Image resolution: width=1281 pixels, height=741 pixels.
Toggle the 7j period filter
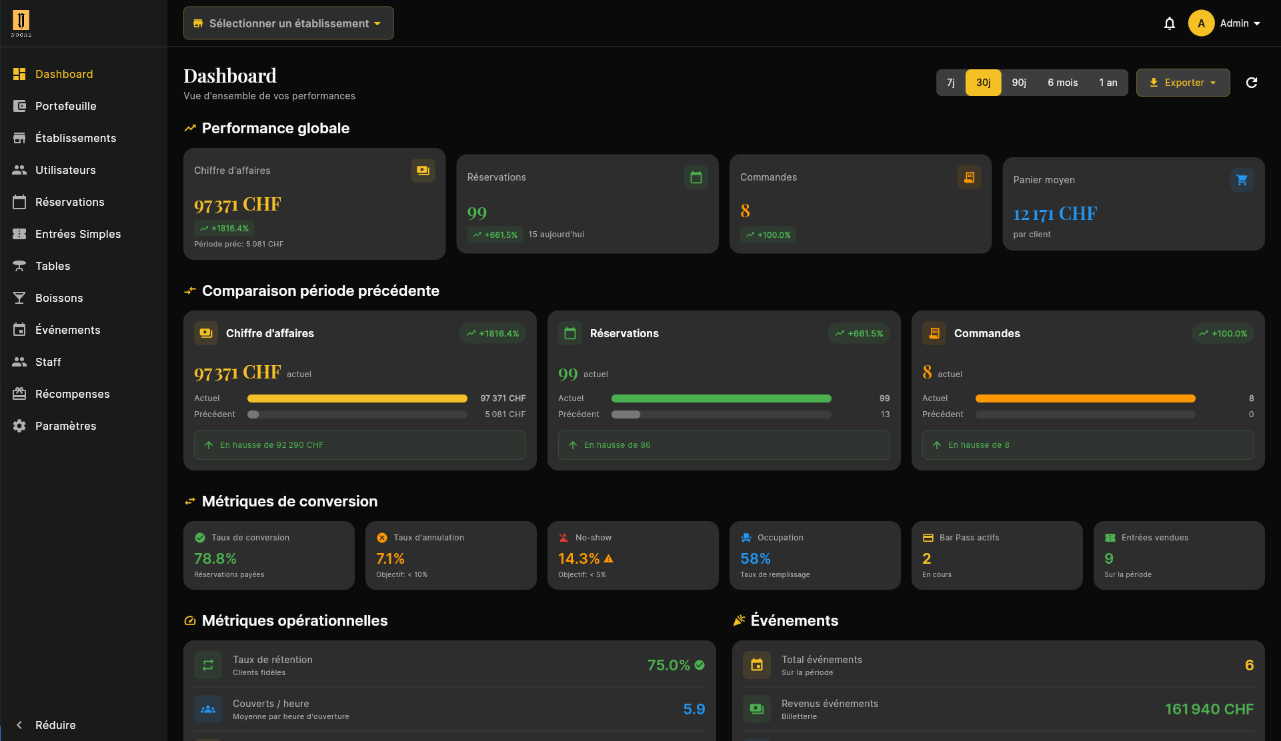[950, 83]
